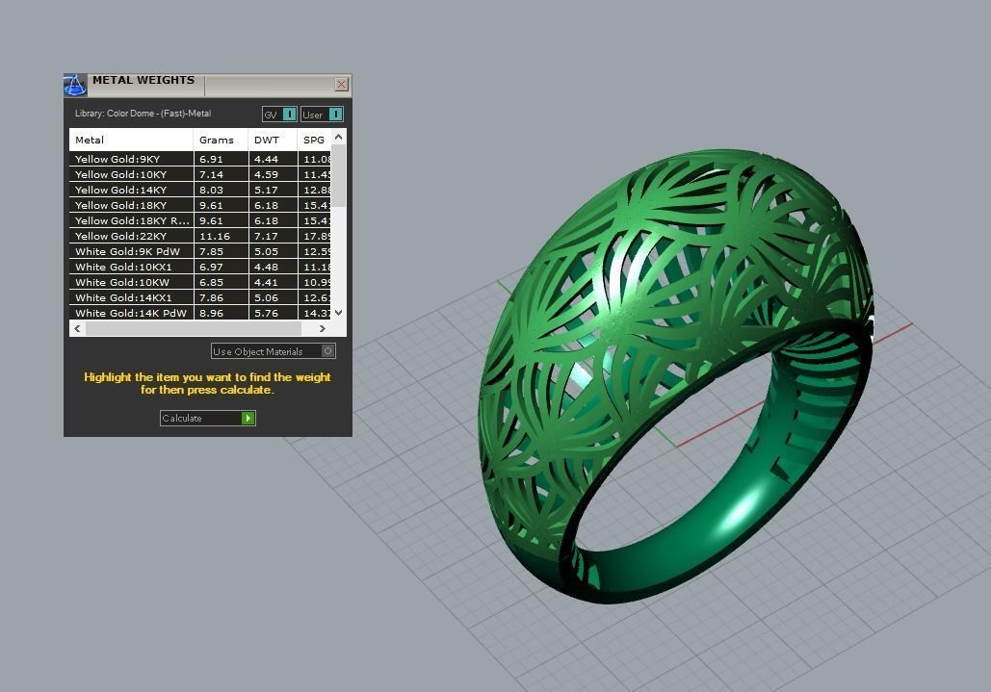Click the 8.96 grams value
991x692 pixels.
(x=211, y=313)
